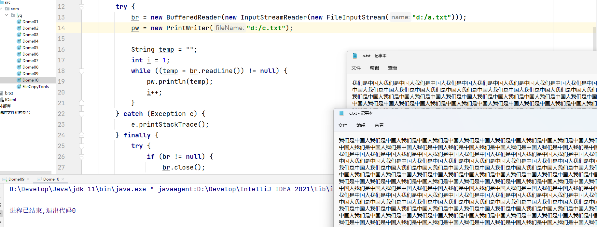Close the Dome10 run tab
The image size is (597, 227).
point(63,179)
